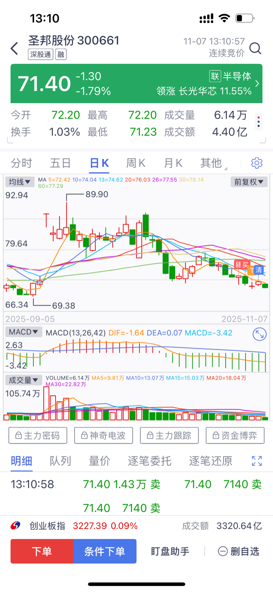Tap 成交额 4.40亿 value
273x592 pixels.
[x=230, y=132]
